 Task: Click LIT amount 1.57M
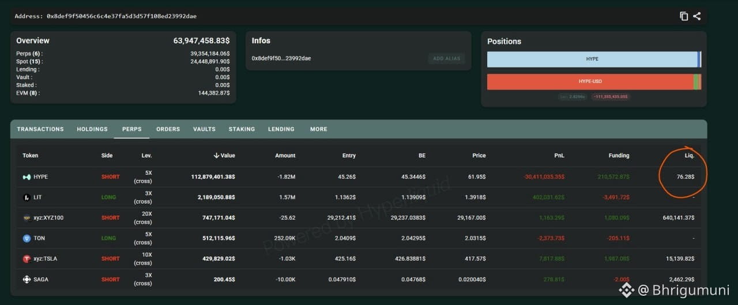(x=287, y=197)
